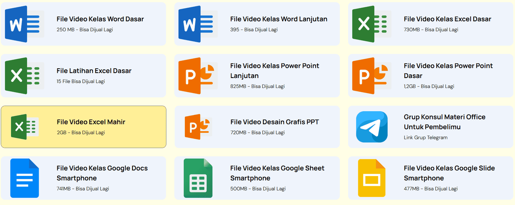
Task: Click the Google Sheets icon
Action: point(198,178)
